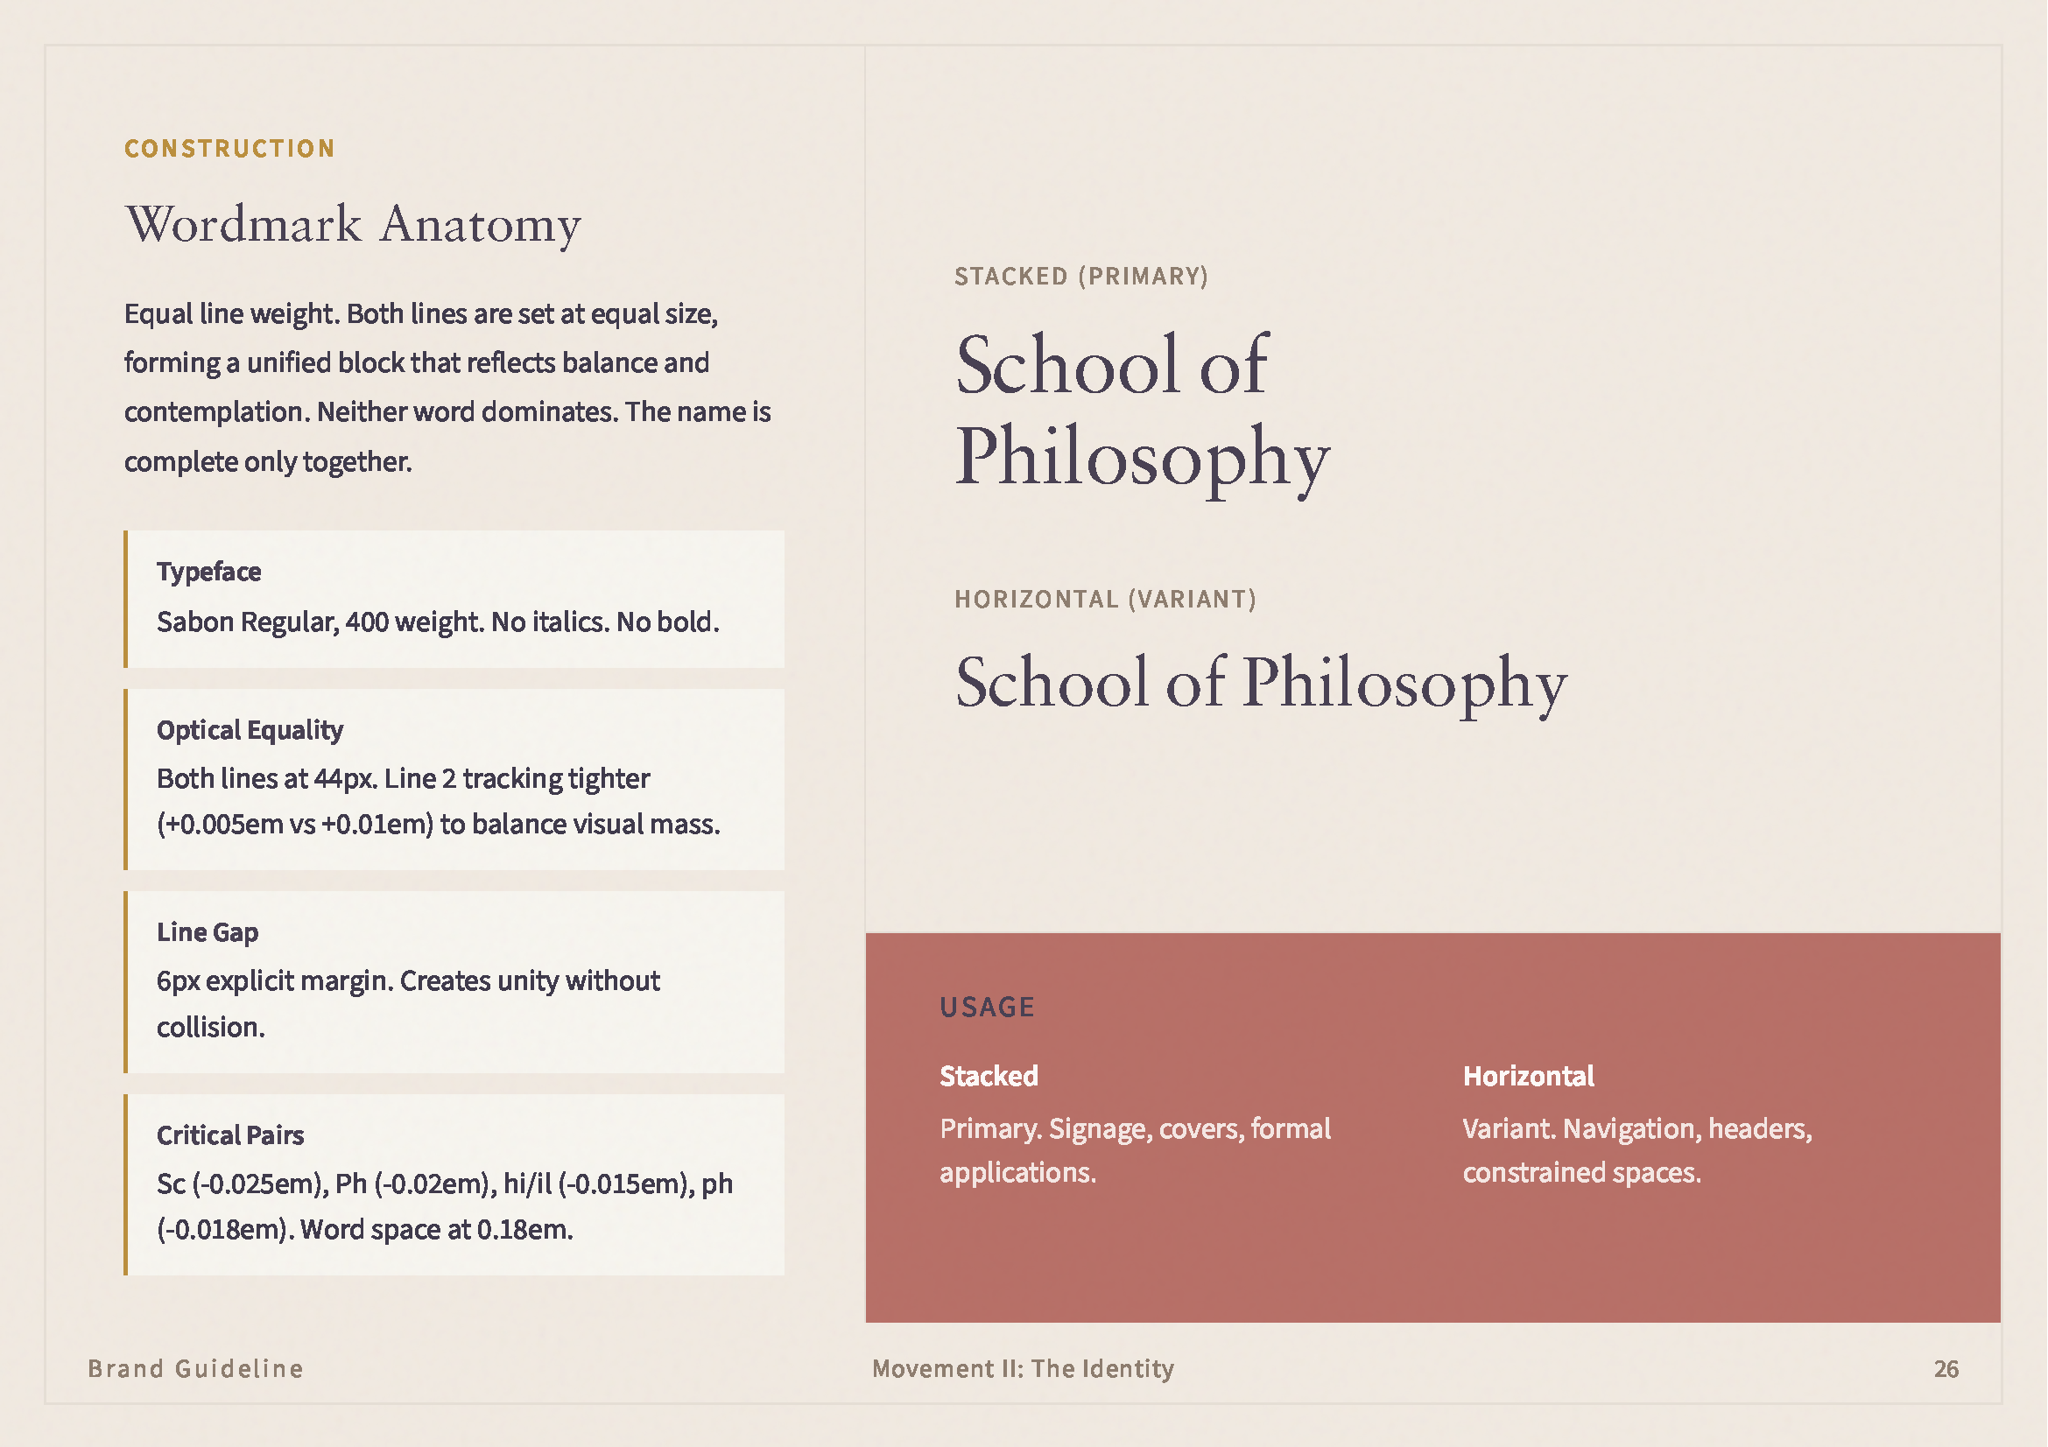The height and width of the screenshot is (1447, 2048).
Task: Click the terracotta red usage panel background
Action: [x=1427, y=1266]
